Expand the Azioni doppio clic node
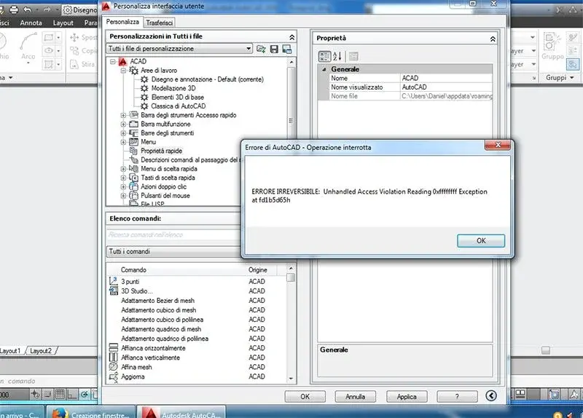The image size is (583, 418). click(123, 187)
